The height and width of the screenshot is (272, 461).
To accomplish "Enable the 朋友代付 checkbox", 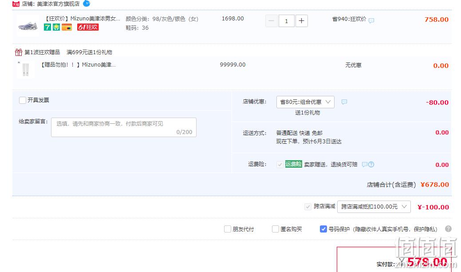I will [228, 229].
